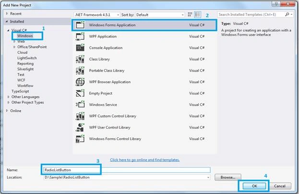Open the title bar help button

276,4
